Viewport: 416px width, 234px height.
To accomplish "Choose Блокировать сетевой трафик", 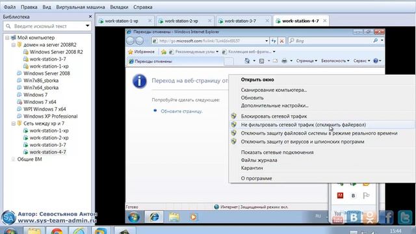I will pyautogui.click(x=274, y=116).
